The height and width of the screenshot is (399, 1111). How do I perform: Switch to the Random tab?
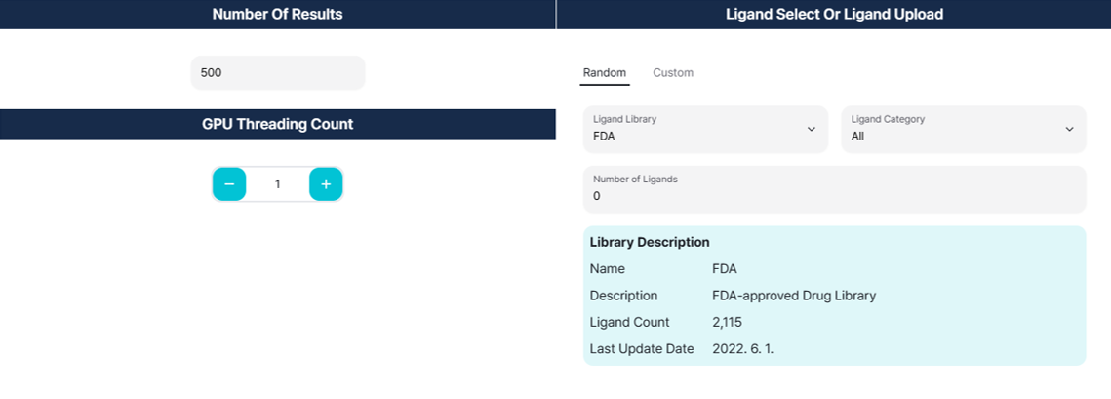click(605, 73)
